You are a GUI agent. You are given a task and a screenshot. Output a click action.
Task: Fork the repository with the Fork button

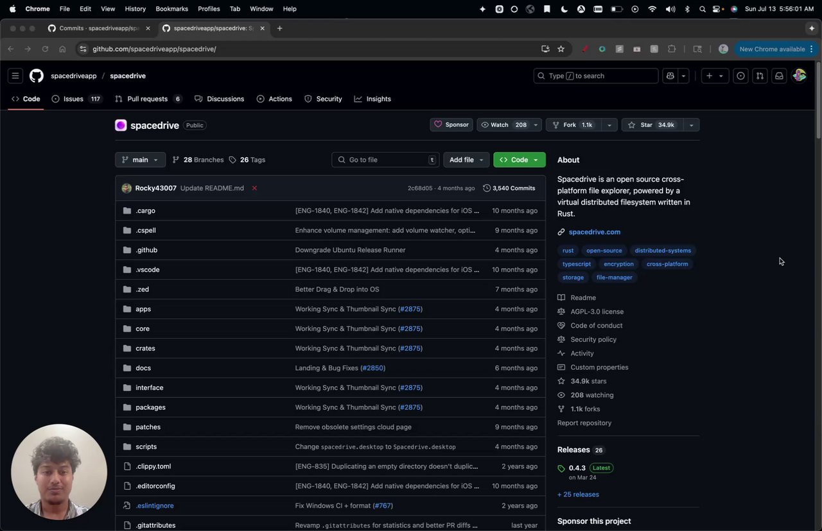click(x=573, y=125)
